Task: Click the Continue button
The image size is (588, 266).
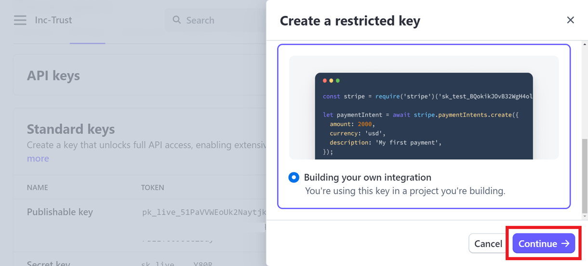Action: pyautogui.click(x=544, y=243)
